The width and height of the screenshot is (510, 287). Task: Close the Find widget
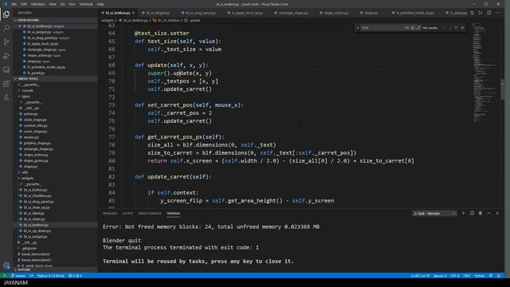click(462, 28)
